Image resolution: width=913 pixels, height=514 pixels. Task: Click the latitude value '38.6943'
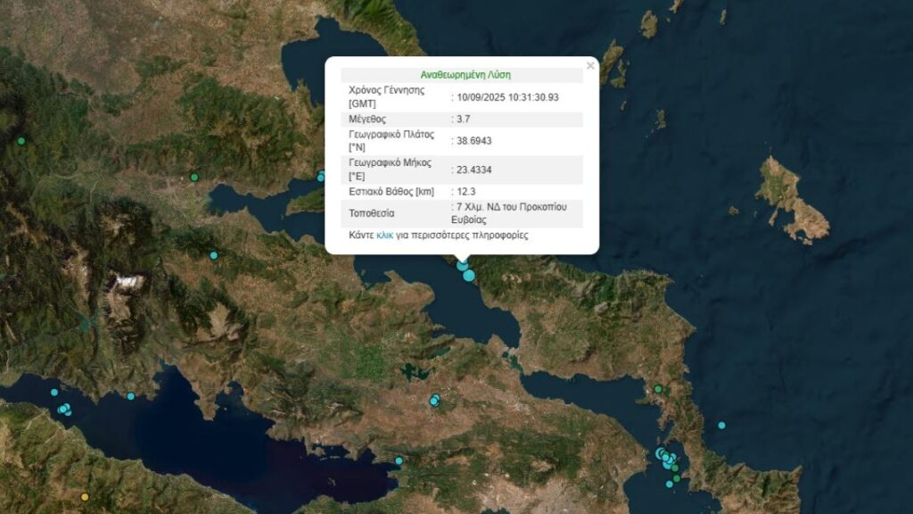point(474,141)
